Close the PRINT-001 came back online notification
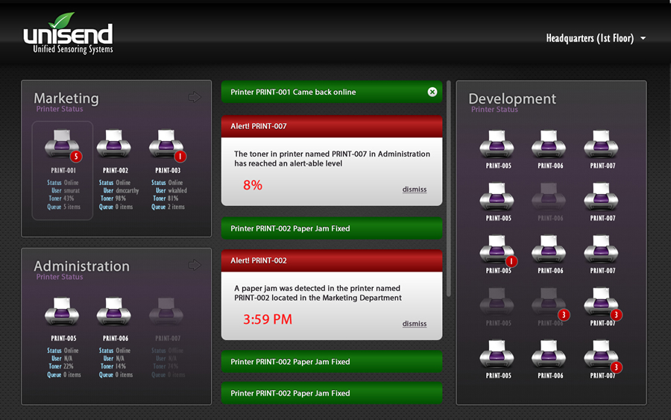 (x=432, y=92)
